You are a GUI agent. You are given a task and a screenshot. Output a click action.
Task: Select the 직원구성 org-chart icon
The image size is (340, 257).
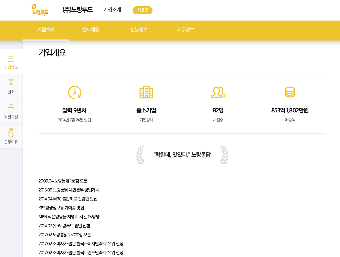pyautogui.click(x=11, y=107)
